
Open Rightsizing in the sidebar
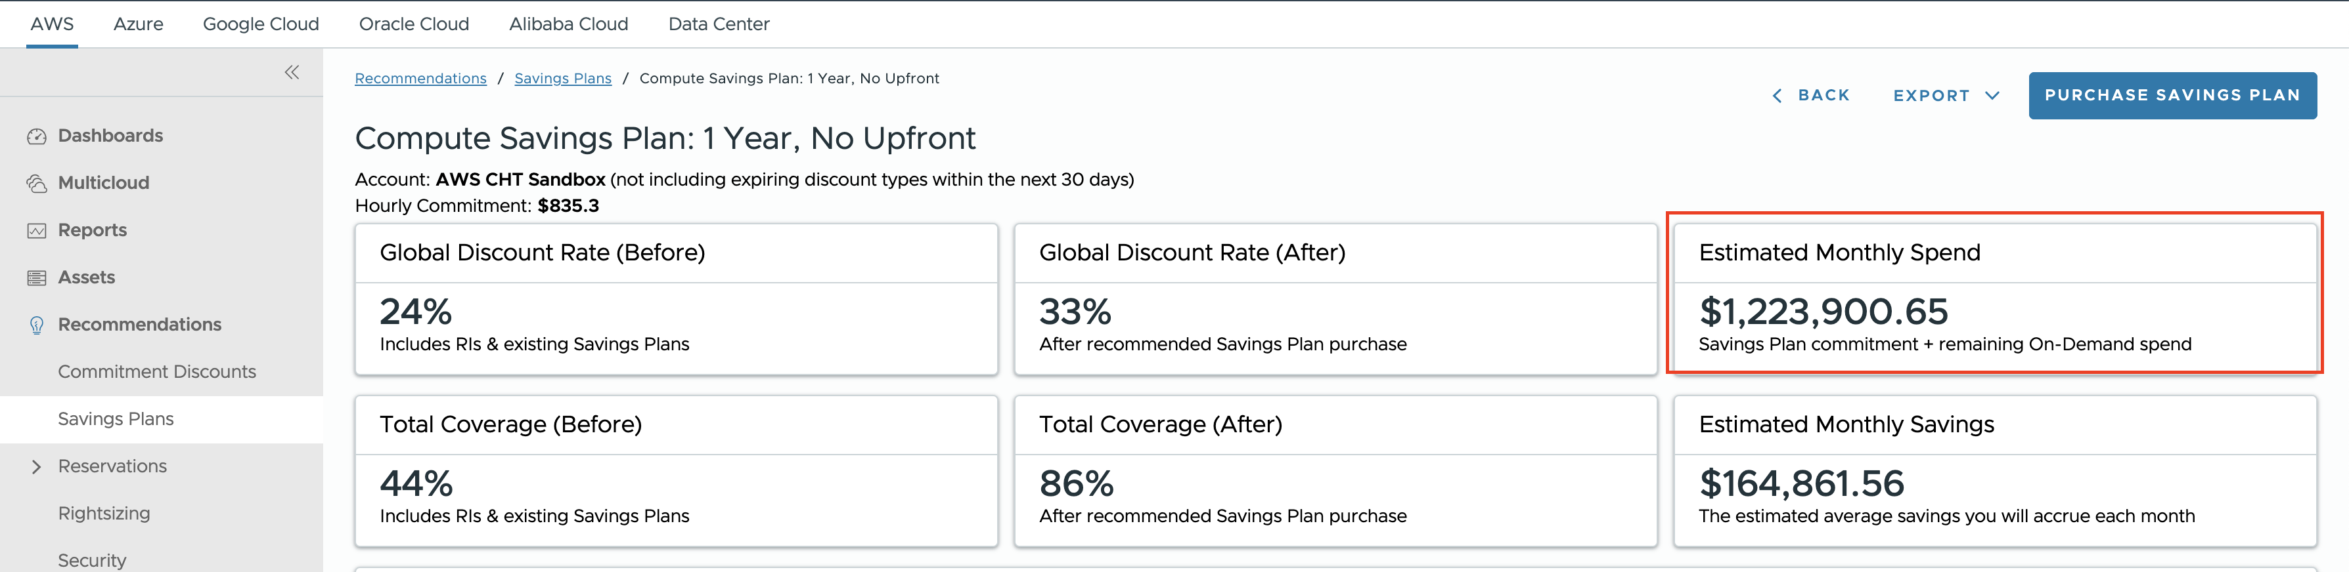pyautogui.click(x=104, y=514)
